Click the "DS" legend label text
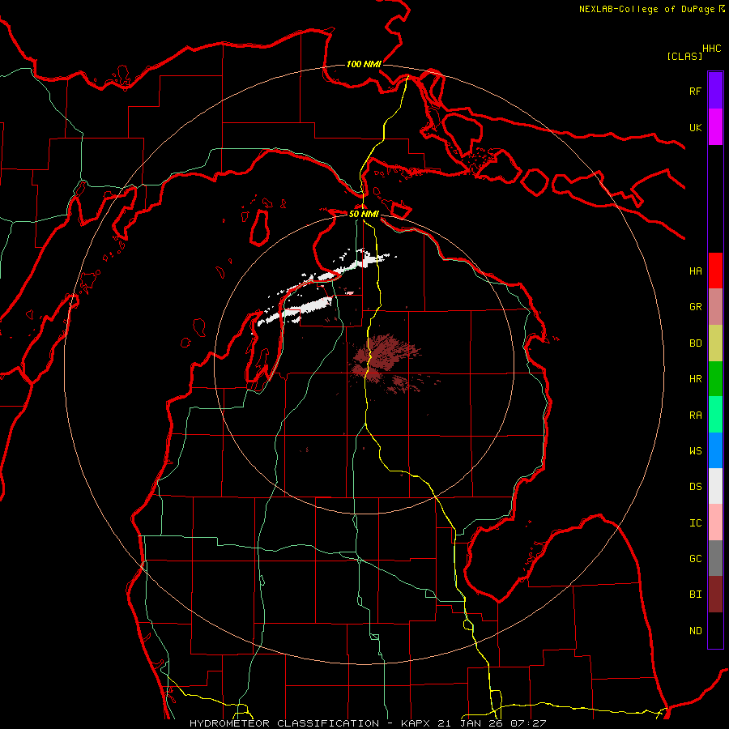 click(x=696, y=487)
